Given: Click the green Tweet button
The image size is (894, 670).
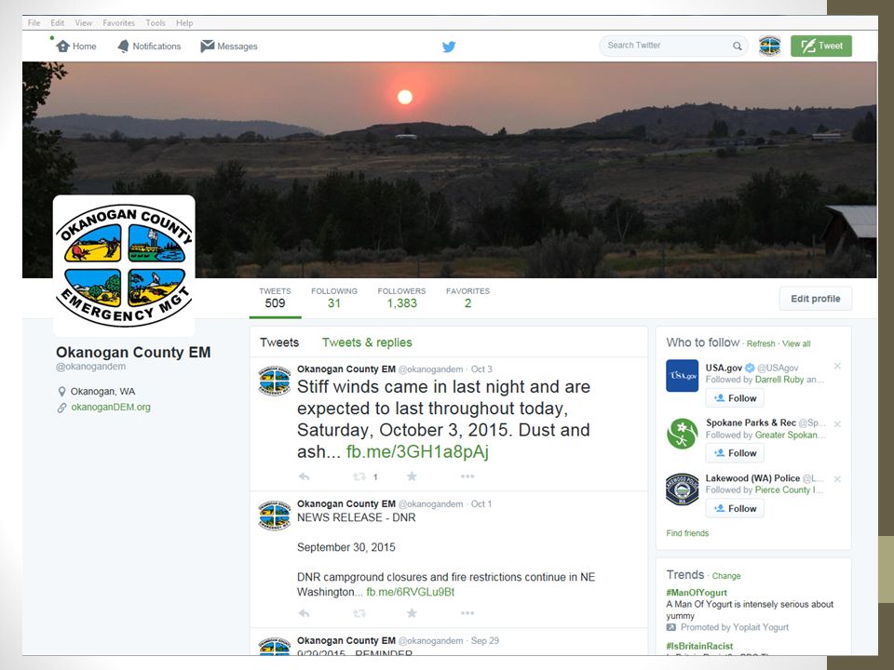Looking at the screenshot, I should (821, 47).
